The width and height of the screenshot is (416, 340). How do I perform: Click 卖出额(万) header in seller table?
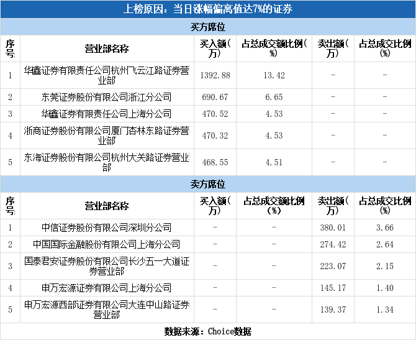(x=333, y=206)
